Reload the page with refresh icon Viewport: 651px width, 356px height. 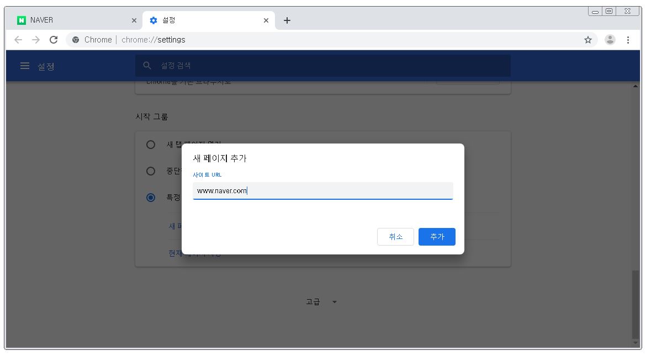click(x=54, y=40)
